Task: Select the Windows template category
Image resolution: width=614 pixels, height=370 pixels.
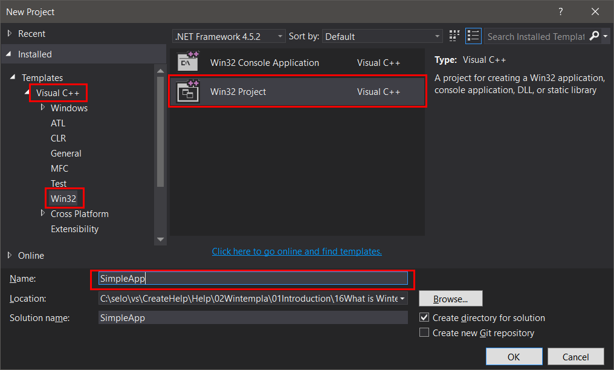Action: [x=69, y=108]
